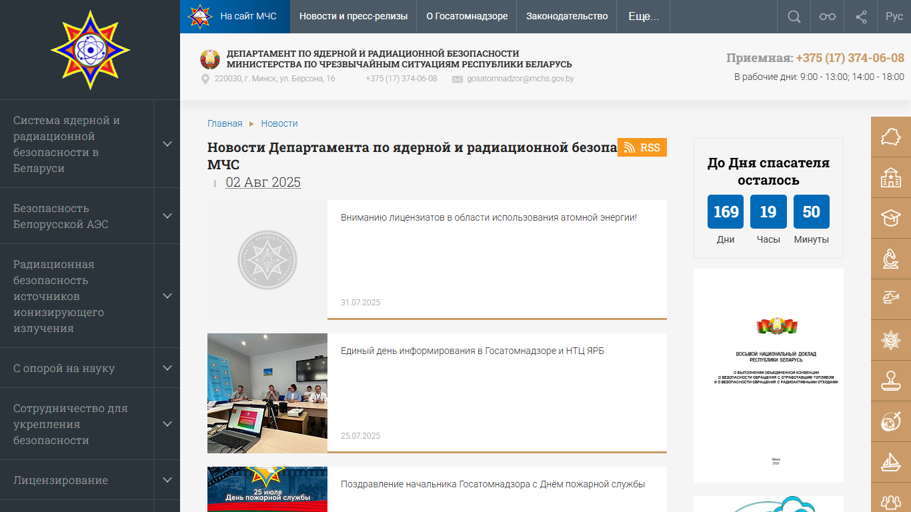Open news Вниманию лицензиатов в области использования

[489, 217]
